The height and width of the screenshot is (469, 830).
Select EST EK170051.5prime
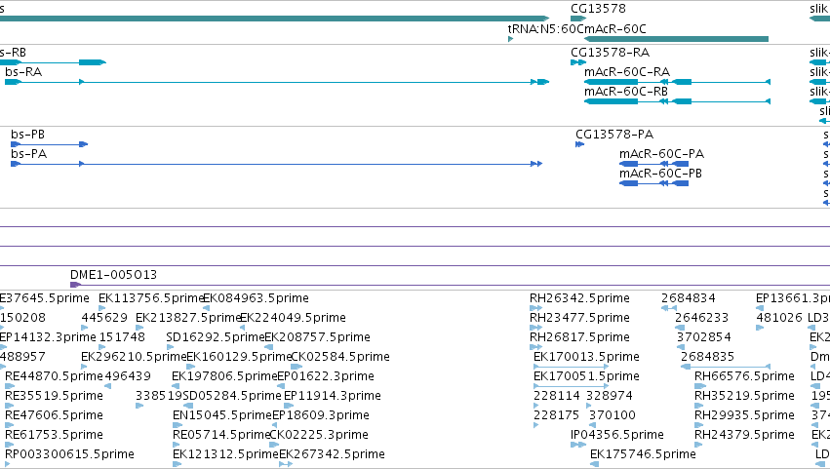point(586,376)
